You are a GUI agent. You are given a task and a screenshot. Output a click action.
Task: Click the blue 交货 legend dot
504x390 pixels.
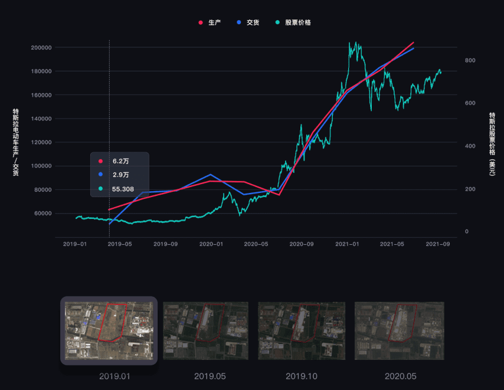click(238, 22)
